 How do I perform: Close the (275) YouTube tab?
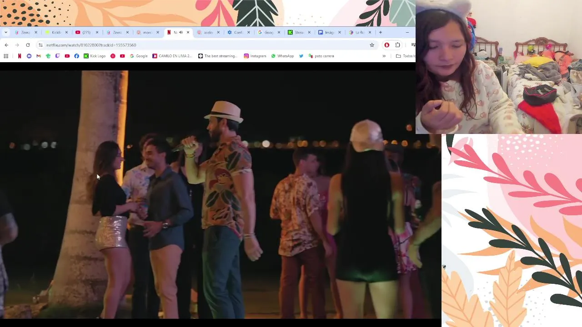97,32
